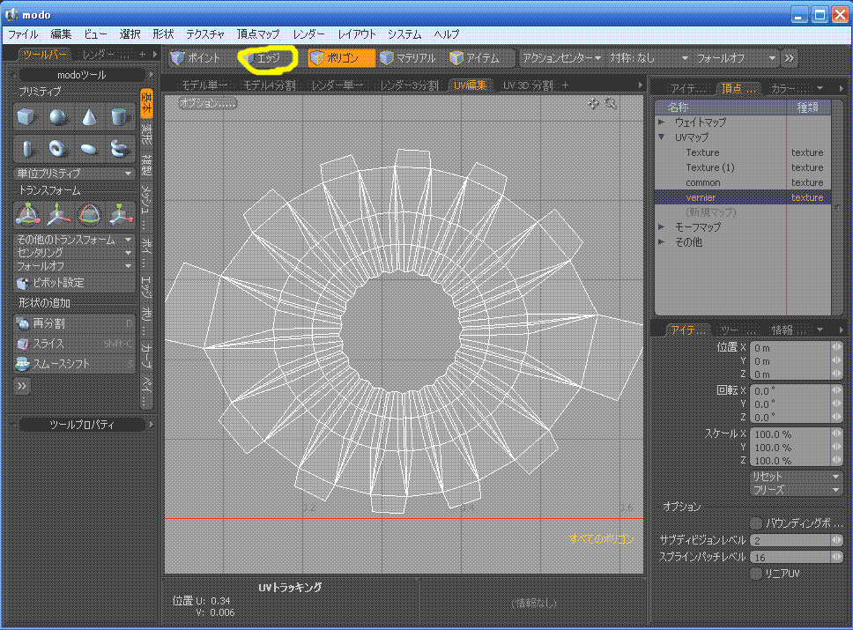The height and width of the screenshot is (630, 853).
Task: Click the ピボット設定 button
Action: (x=58, y=283)
